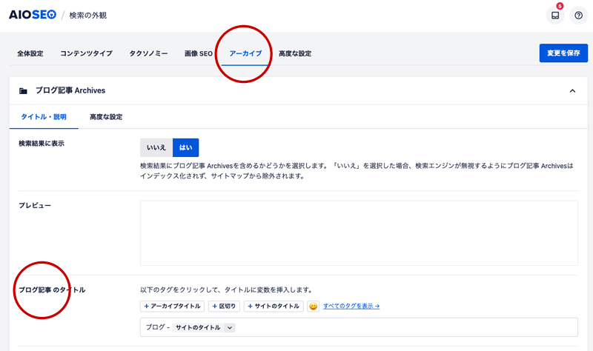This screenshot has height=351, width=593.
Task: Open the すべてのタグを表示 link
Action: (x=351, y=306)
